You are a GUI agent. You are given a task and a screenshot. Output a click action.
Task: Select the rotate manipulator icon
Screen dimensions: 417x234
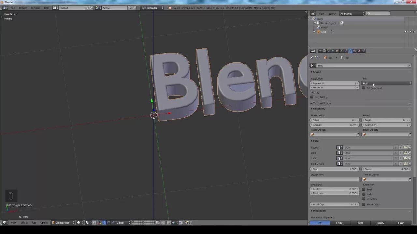[108, 223]
